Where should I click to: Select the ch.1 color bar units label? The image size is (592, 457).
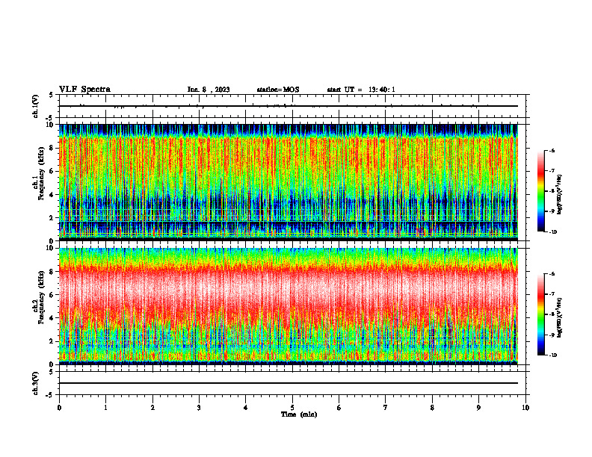560,195
